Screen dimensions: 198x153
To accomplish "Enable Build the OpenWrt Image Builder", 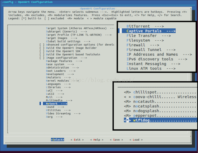I will coord(42,48).
